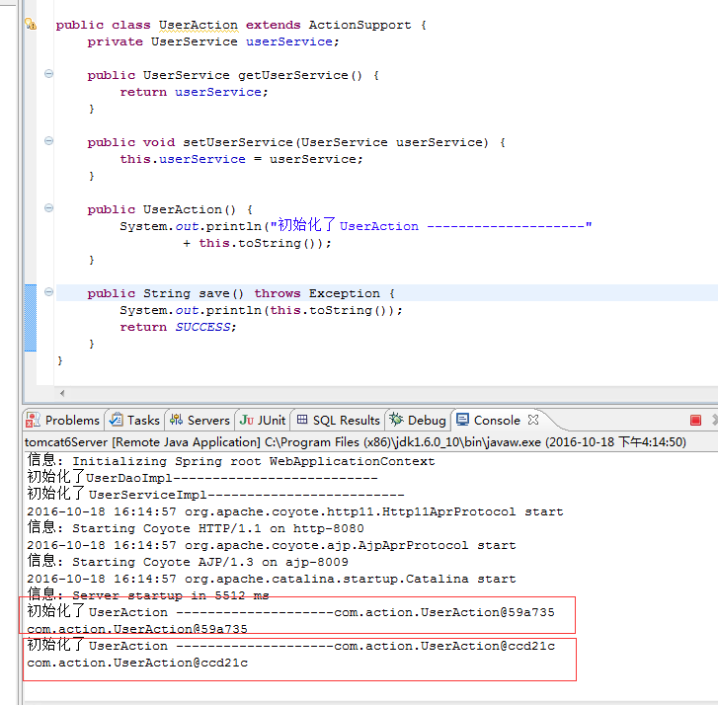Click console line 'Initializing Spring root WebApplicationContext'
The image size is (718, 705).
click(231, 460)
